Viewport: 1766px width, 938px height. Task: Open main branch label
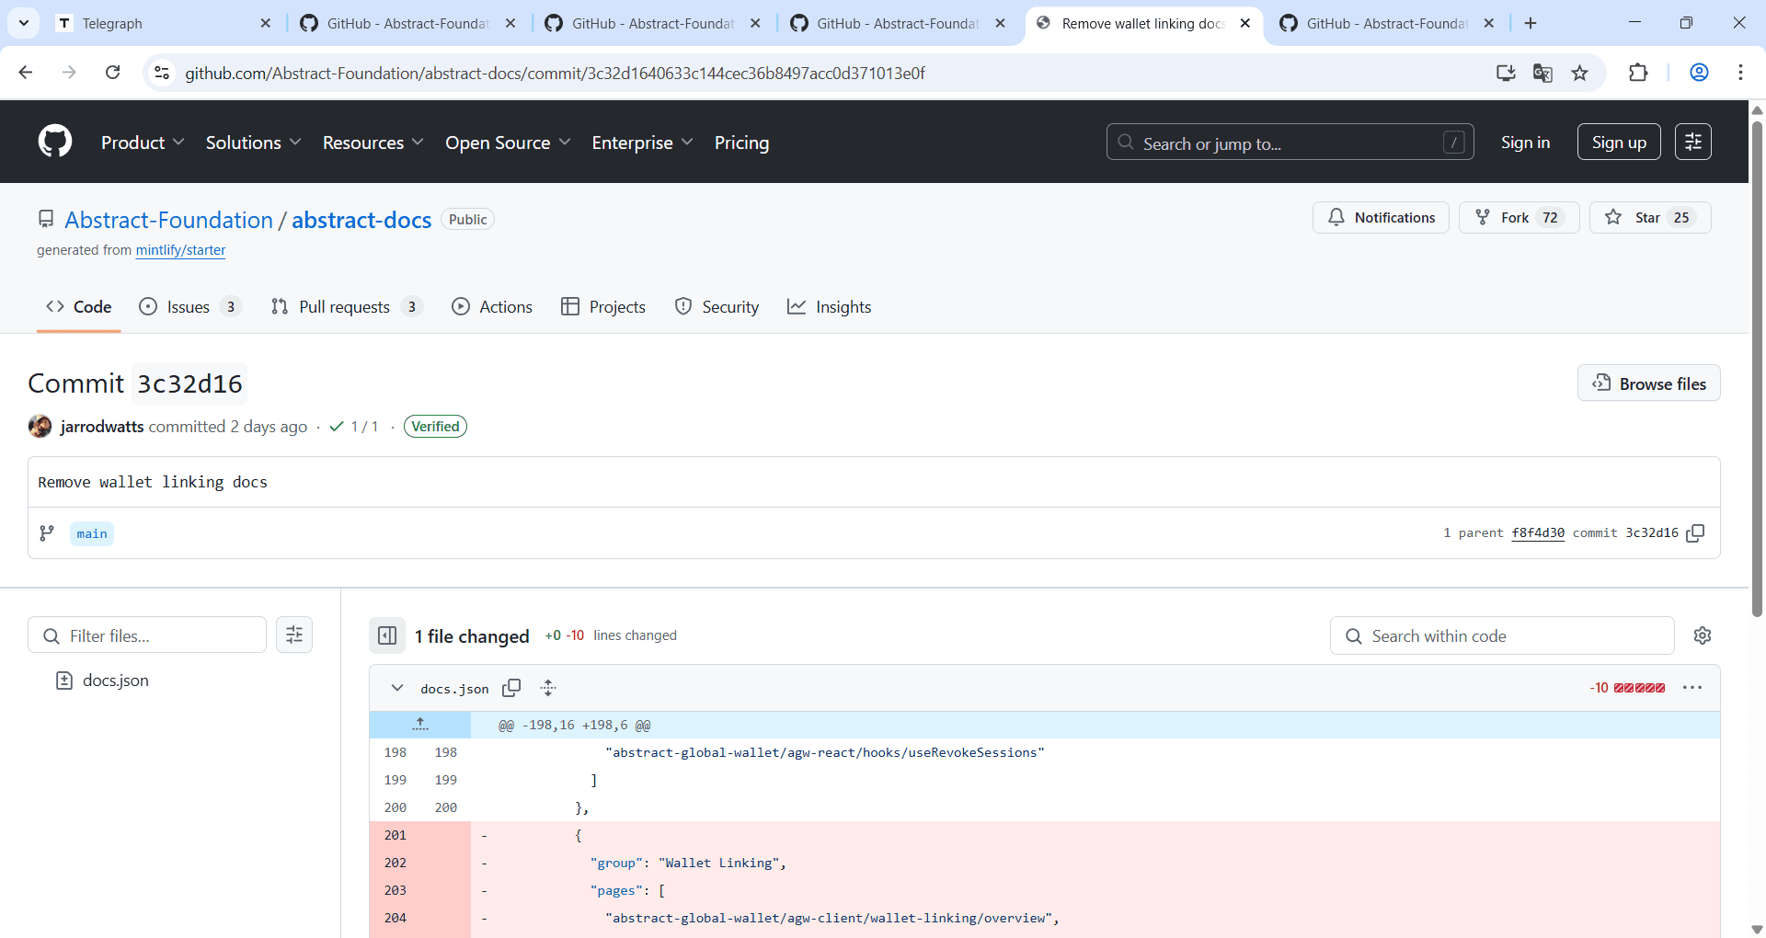point(92,533)
